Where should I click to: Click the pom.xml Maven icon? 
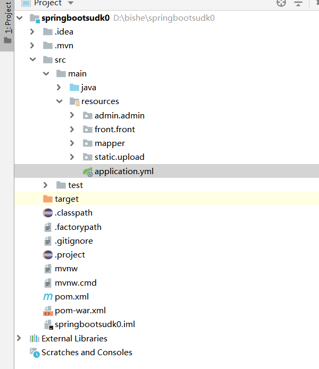[48, 297]
